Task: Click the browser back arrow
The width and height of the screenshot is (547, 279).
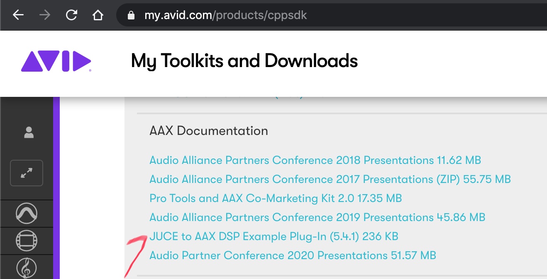Action: [18, 15]
